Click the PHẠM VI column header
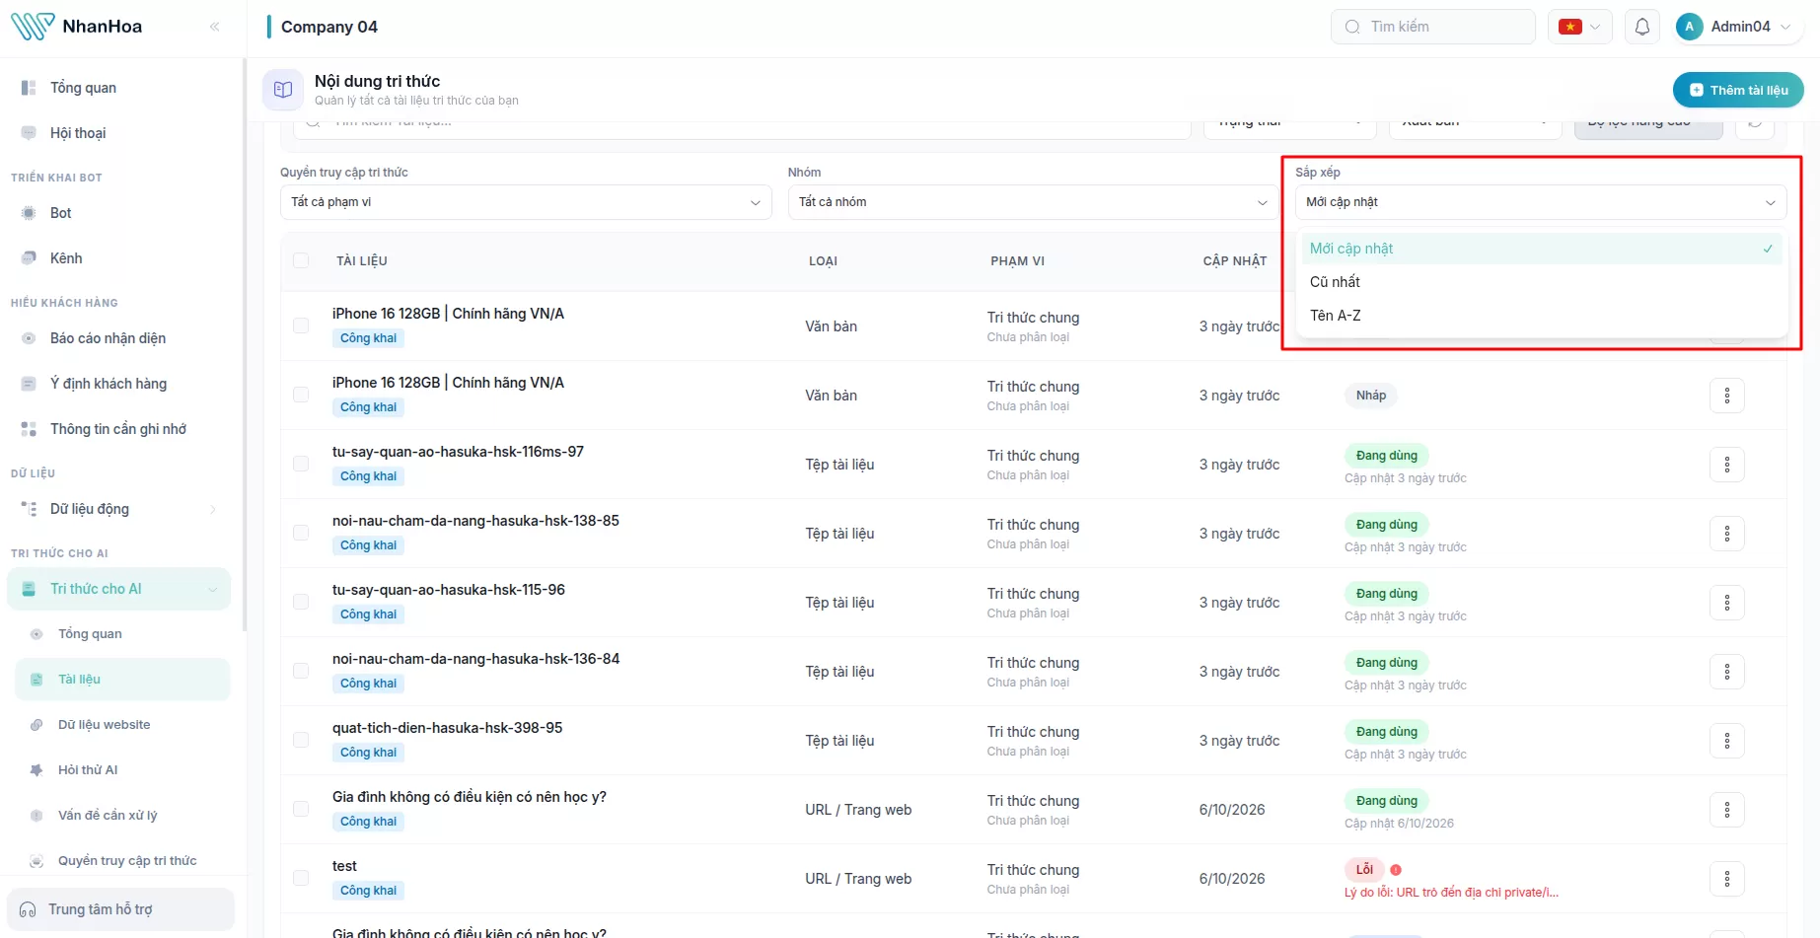The height and width of the screenshot is (938, 1820). pos(1017,261)
